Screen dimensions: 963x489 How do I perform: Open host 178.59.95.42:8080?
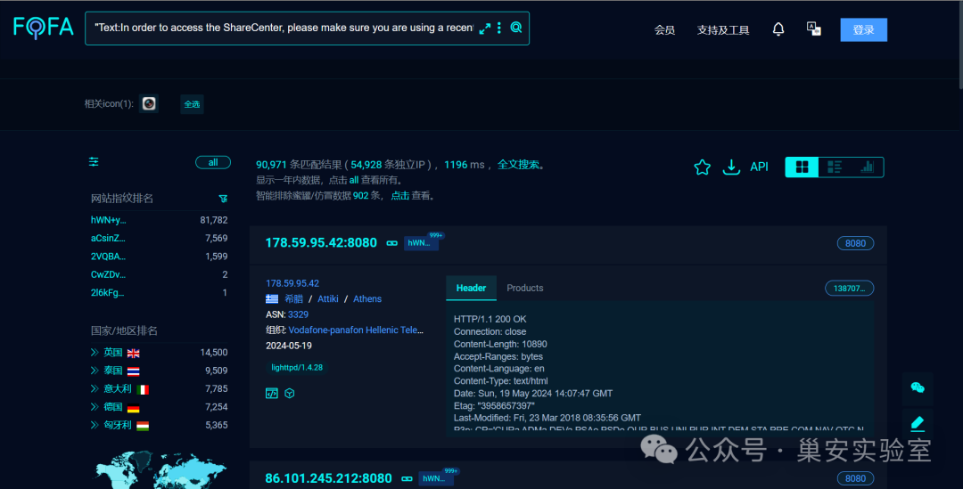pos(321,243)
